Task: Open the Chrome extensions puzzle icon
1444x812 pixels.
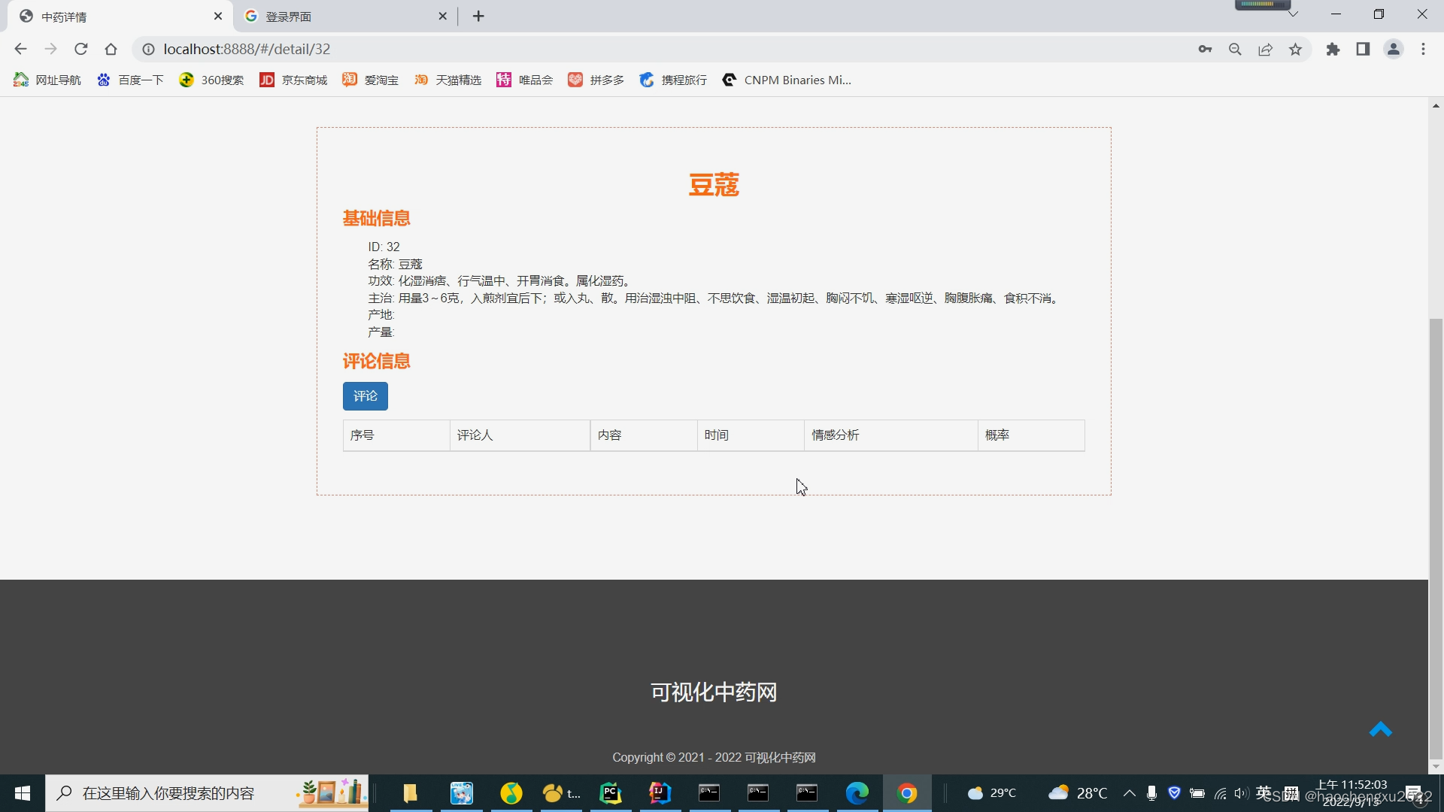Action: (x=1333, y=49)
